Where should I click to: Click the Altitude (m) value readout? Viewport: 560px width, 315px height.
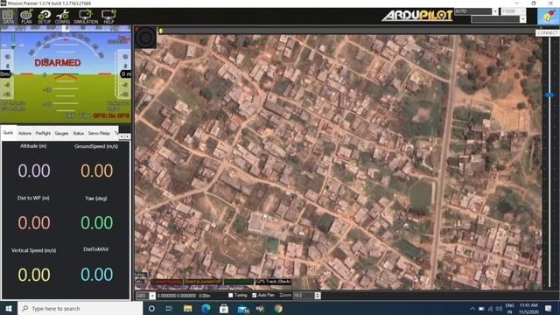34,171
